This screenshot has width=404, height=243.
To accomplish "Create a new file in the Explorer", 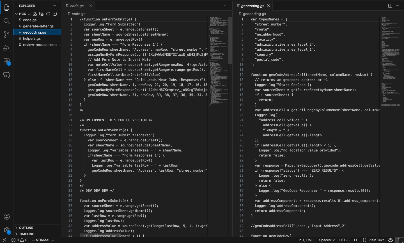I will click(x=35, y=13).
